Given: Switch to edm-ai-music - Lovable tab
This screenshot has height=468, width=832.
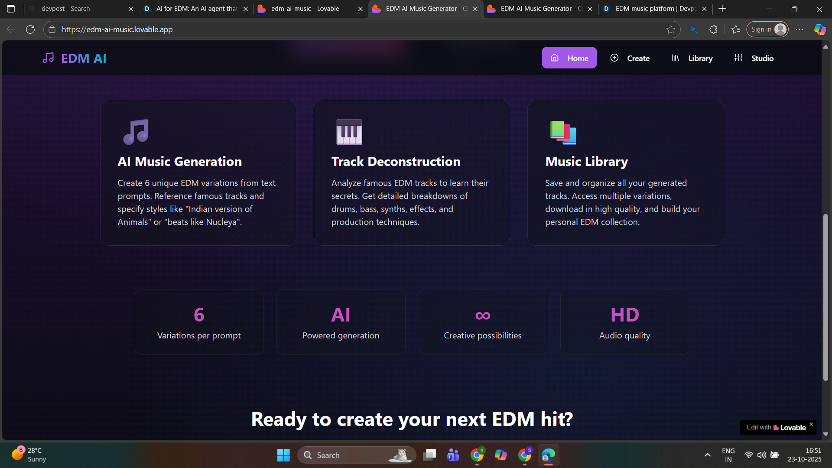Looking at the screenshot, I should click(305, 9).
